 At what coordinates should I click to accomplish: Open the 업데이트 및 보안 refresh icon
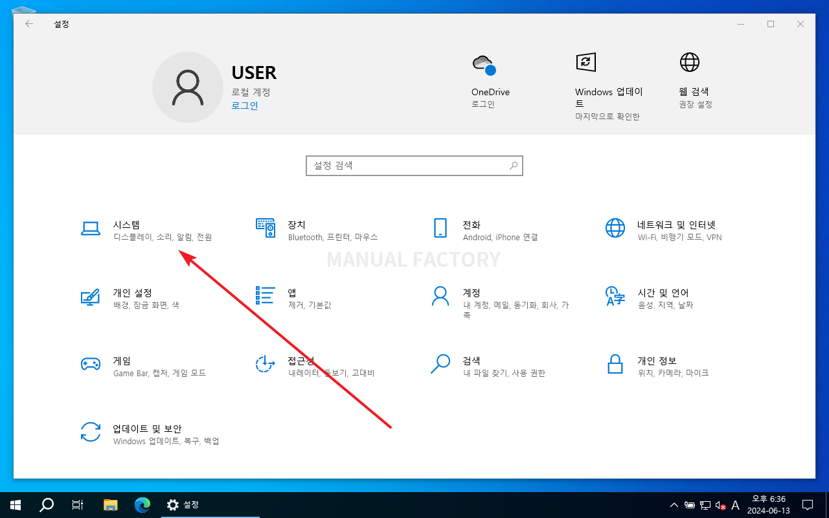pyautogui.click(x=90, y=432)
